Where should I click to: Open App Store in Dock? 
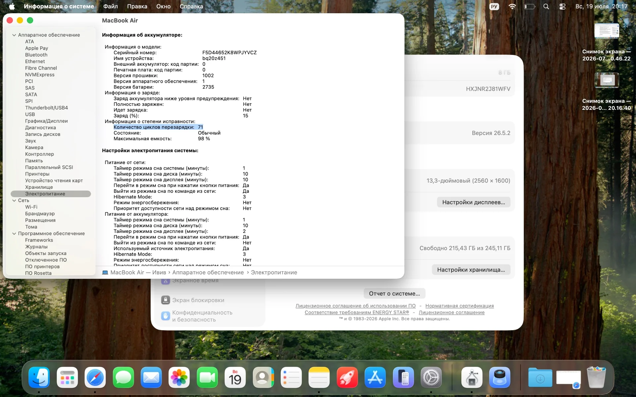click(x=375, y=377)
